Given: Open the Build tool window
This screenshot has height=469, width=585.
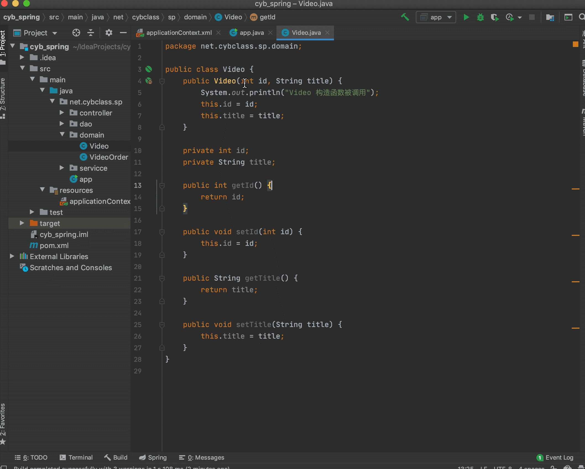Looking at the screenshot, I should [116, 457].
